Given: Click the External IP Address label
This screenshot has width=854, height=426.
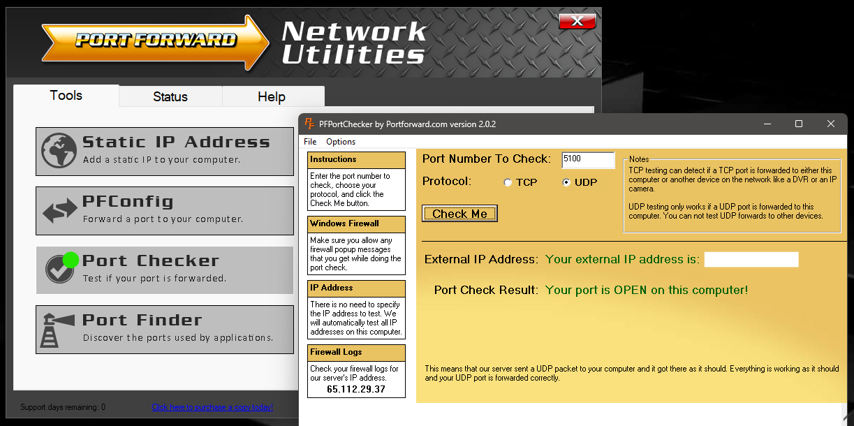Looking at the screenshot, I should coord(481,260).
